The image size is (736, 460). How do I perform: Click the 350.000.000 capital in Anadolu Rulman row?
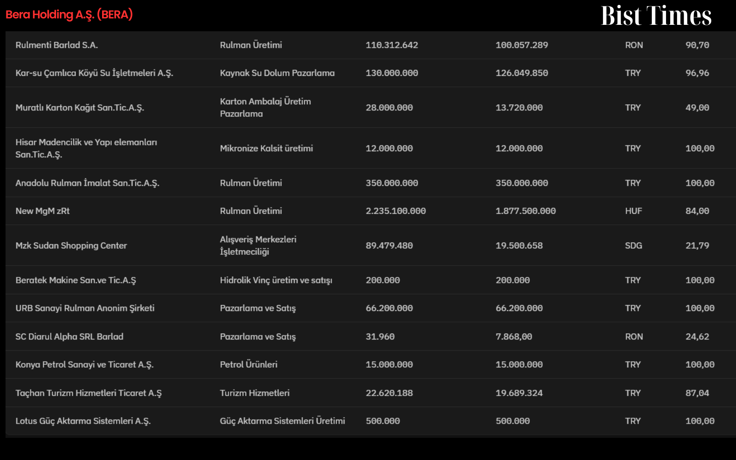click(x=392, y=183)
